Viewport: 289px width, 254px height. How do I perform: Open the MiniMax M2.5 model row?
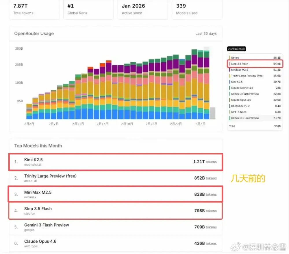tap(116, 194)
